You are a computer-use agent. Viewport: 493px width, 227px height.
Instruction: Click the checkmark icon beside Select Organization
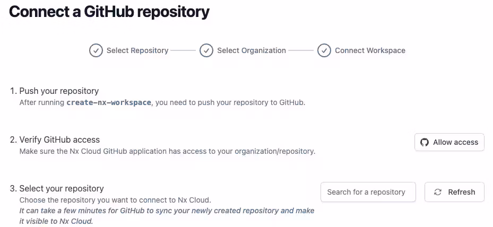tap(206, 50)
